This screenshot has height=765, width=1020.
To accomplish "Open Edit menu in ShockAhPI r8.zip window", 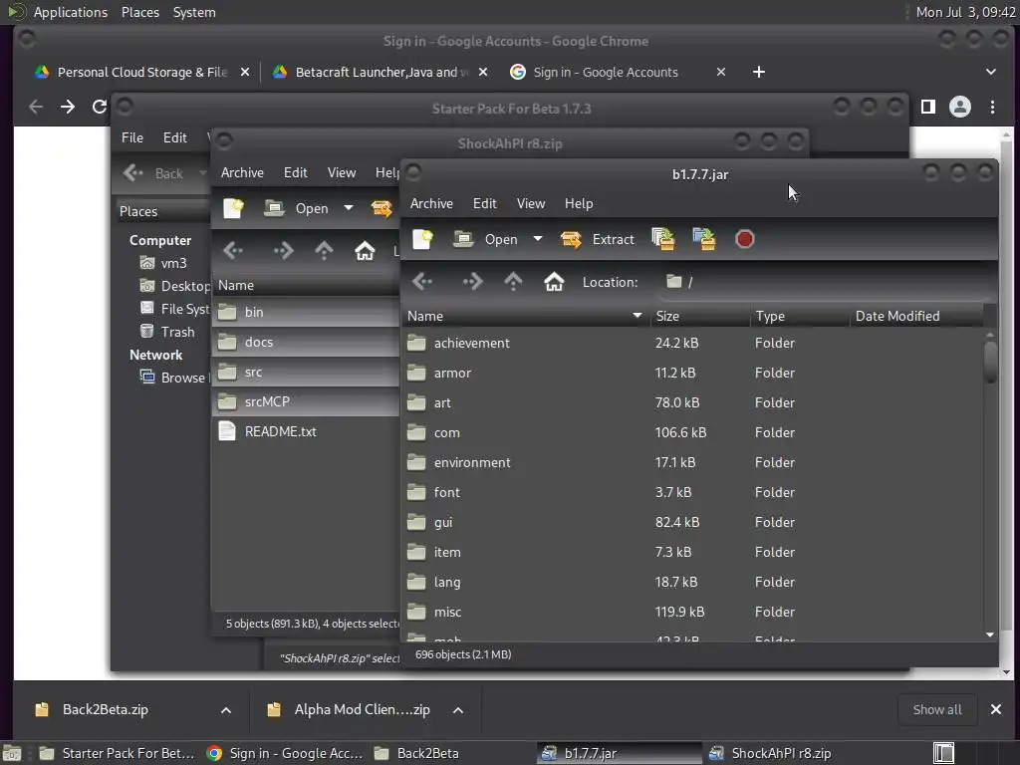I will pos(295,172).
